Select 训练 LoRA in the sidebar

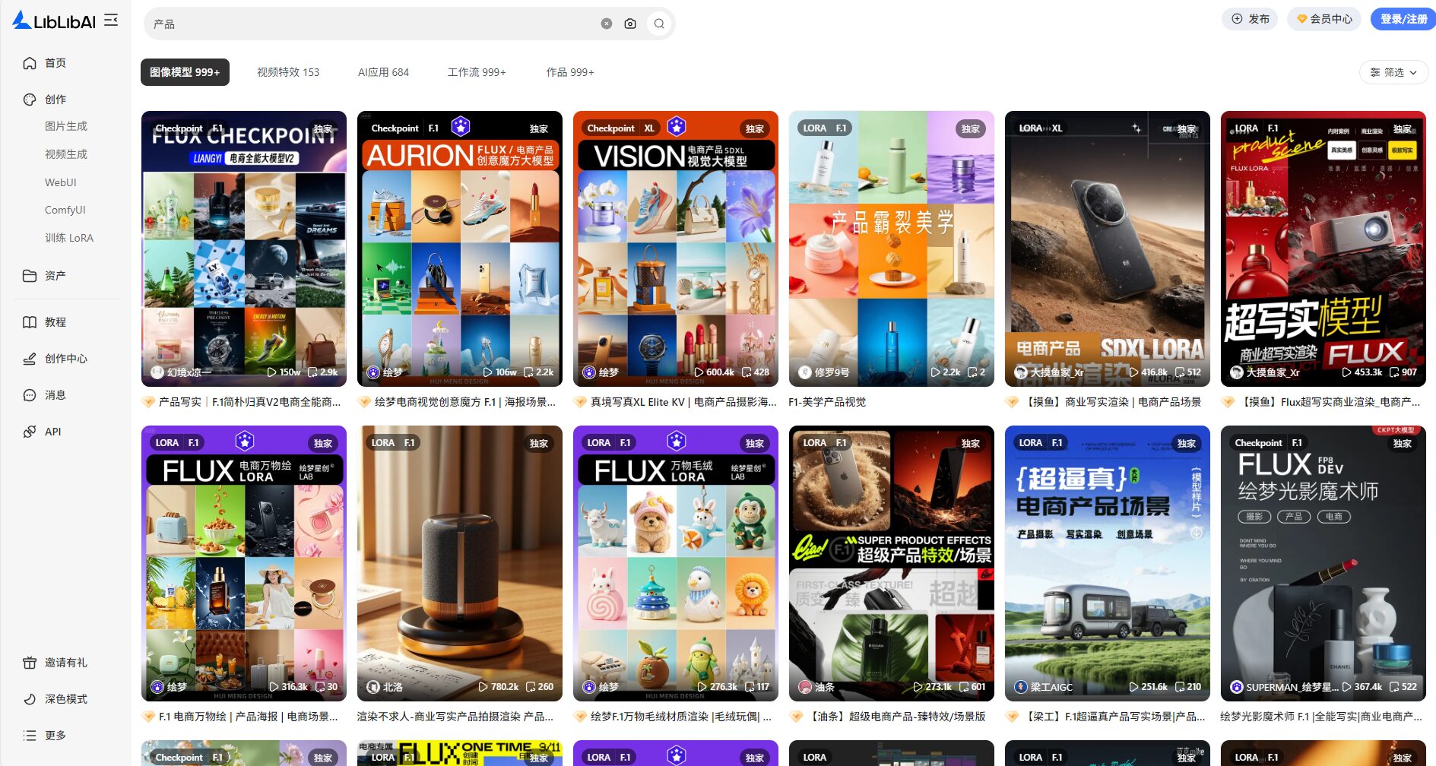pos(68,238)
